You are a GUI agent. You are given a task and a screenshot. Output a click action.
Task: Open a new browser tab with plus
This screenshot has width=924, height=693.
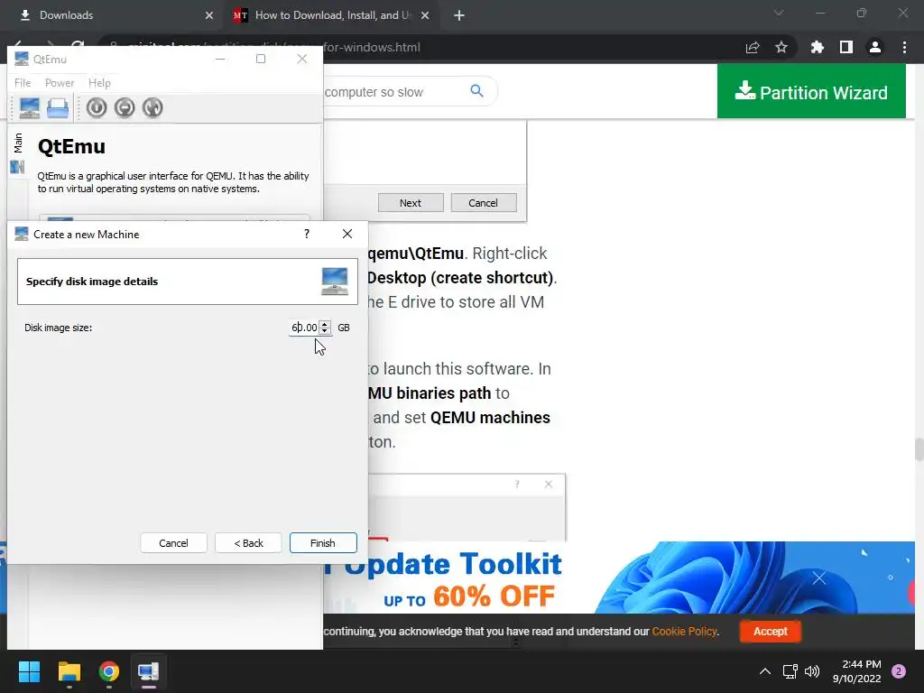[x=459, y=16]
